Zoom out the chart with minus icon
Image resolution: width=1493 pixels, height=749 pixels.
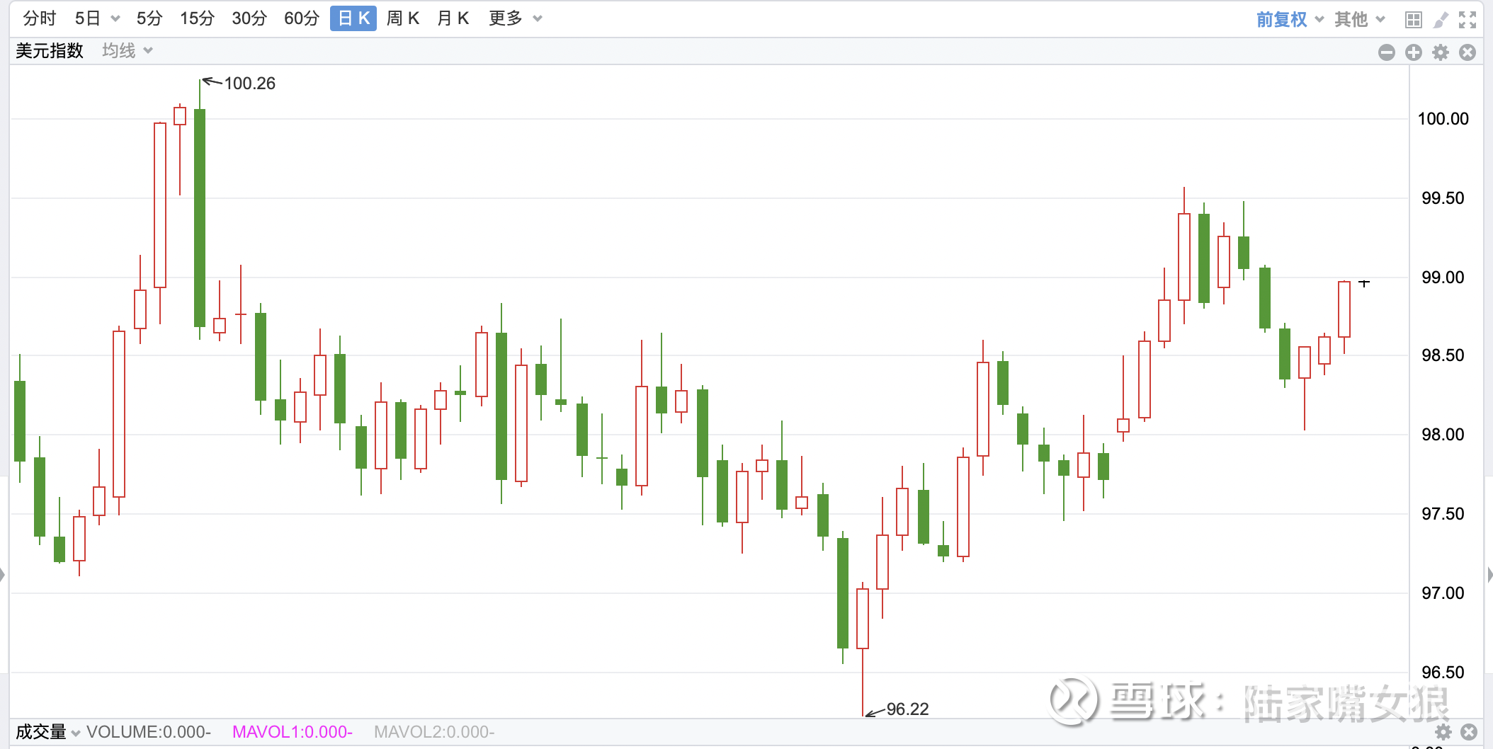1387,52
